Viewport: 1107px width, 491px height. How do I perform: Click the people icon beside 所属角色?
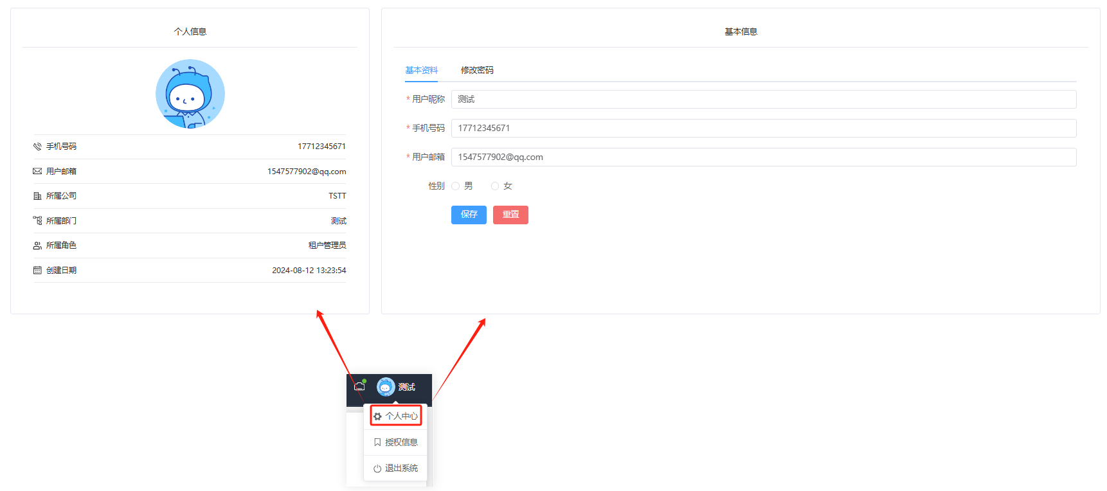coord(37,245)
